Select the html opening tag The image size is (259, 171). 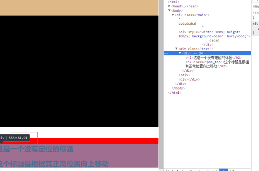[174, 2]
